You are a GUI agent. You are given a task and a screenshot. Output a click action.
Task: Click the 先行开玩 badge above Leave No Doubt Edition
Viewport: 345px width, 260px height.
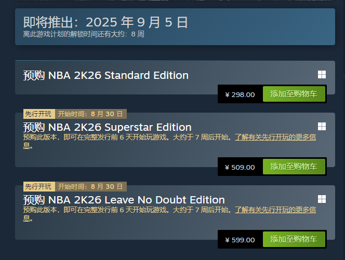pyautogui.click(x=38, y=186)
